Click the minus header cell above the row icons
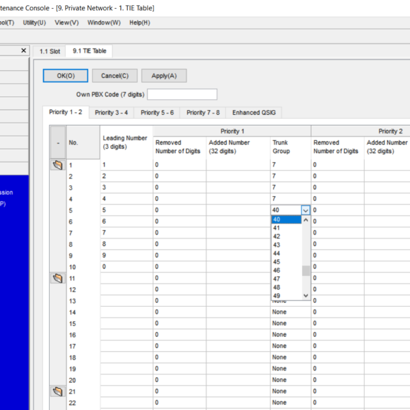 coord(58,143)
